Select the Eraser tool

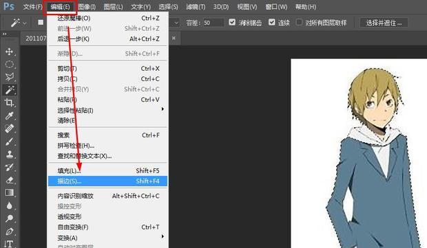pyautogui.click(x=10, y=180)
